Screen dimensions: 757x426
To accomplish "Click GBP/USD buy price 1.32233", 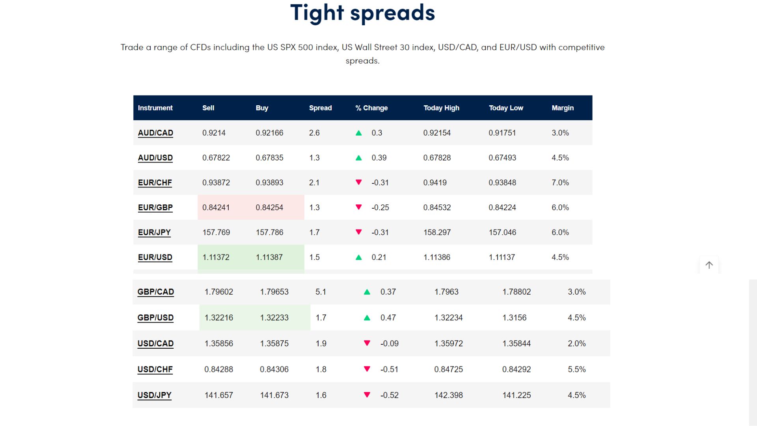I will pyautogui.click(x=274, y=318).
